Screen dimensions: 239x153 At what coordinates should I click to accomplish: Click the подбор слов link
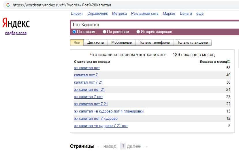point(16,33)
